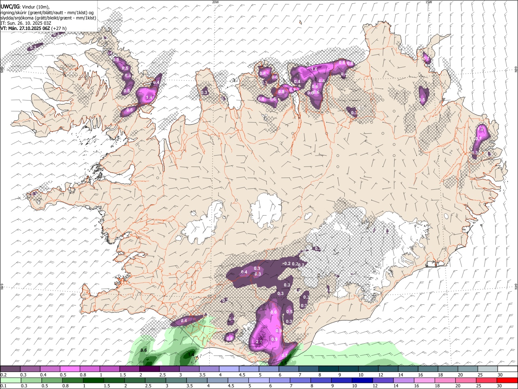
Task: Click the 20W longitude label
Action: tap(215, 2)
